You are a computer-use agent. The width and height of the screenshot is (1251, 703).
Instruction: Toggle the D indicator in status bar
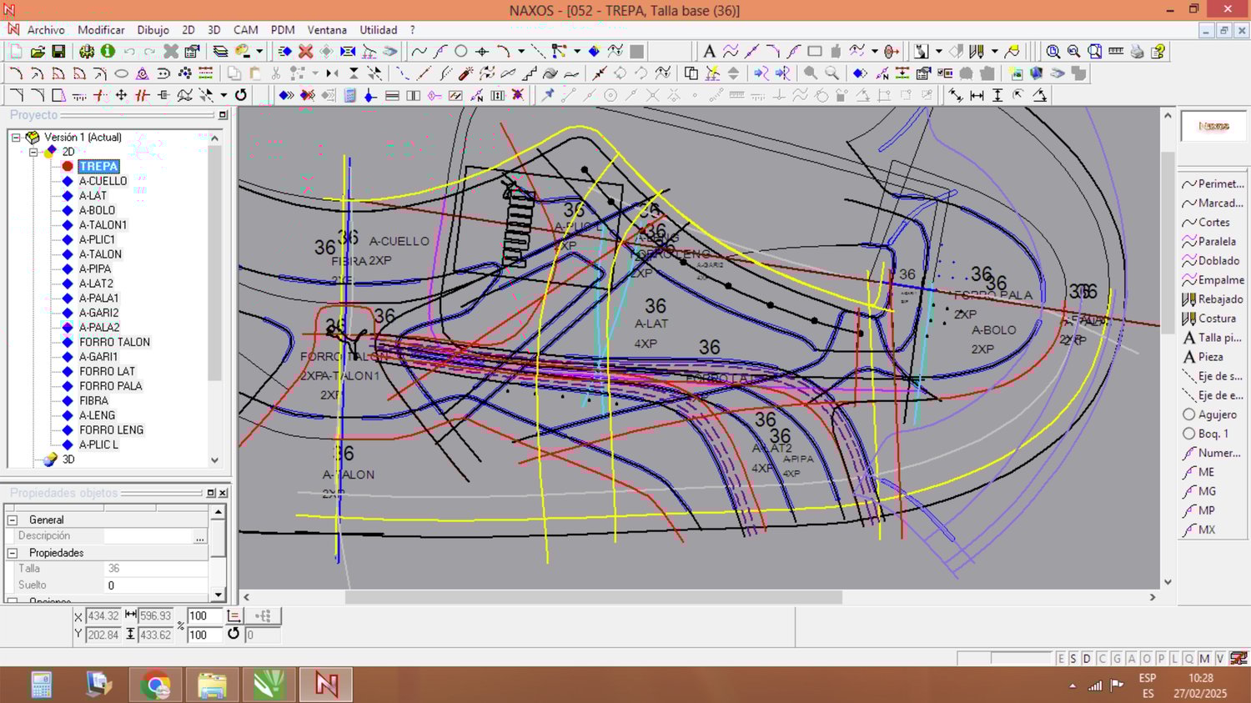click(1087, 659)
